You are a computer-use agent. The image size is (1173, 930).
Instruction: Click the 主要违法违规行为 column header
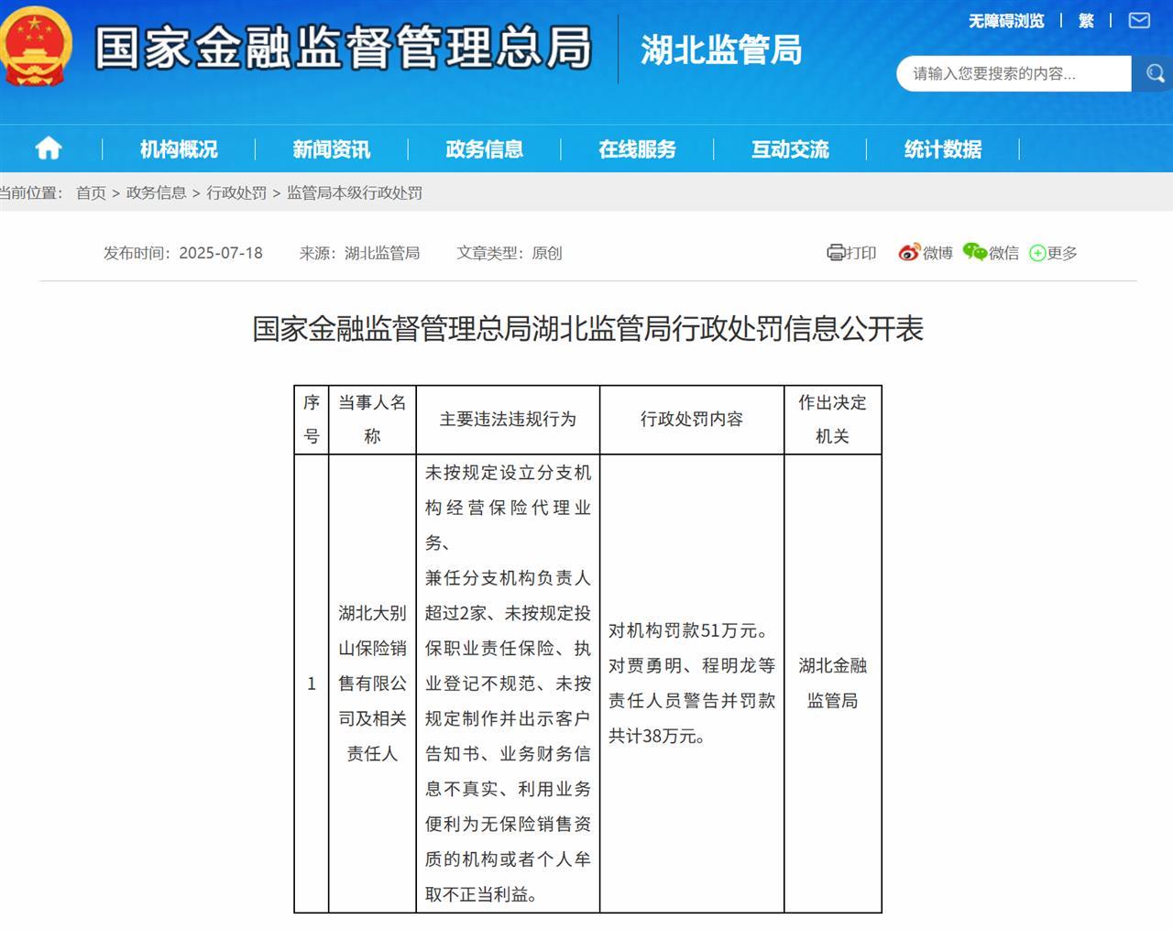pyautogui.click(x=508, y=420)
